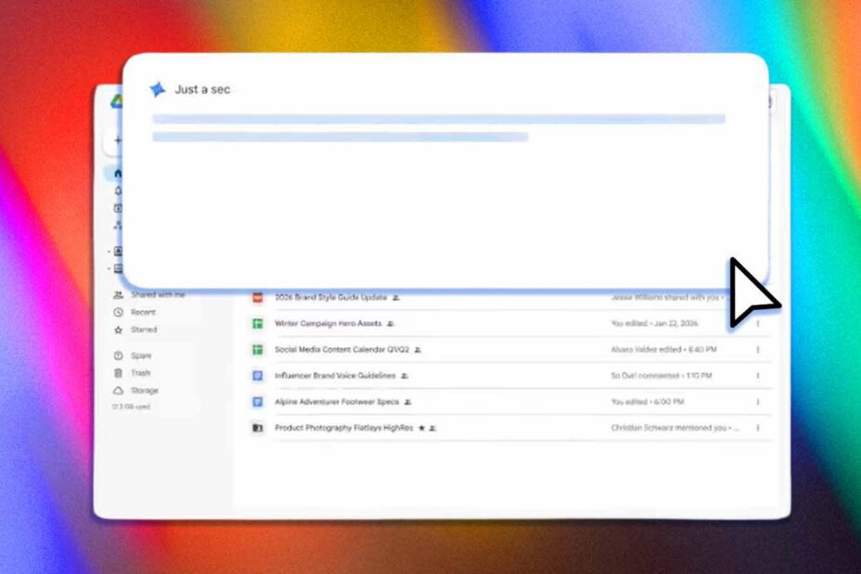Toggle the star on Product Photography Flatlays HighRes
This screenshot has height=574, width=861.
click(423, 427)
